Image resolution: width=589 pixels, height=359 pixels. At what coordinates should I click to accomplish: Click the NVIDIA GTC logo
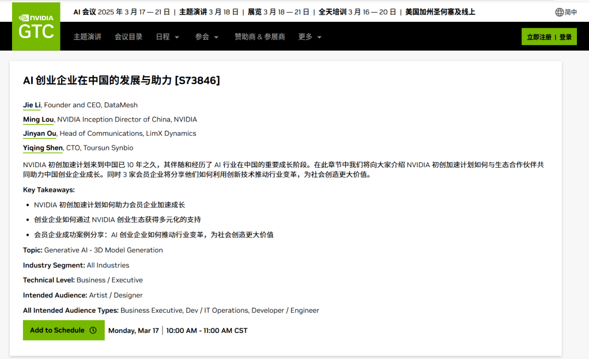tap(36, 26)
